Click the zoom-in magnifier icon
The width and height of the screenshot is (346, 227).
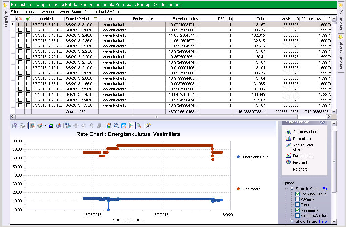click(139, 126)
